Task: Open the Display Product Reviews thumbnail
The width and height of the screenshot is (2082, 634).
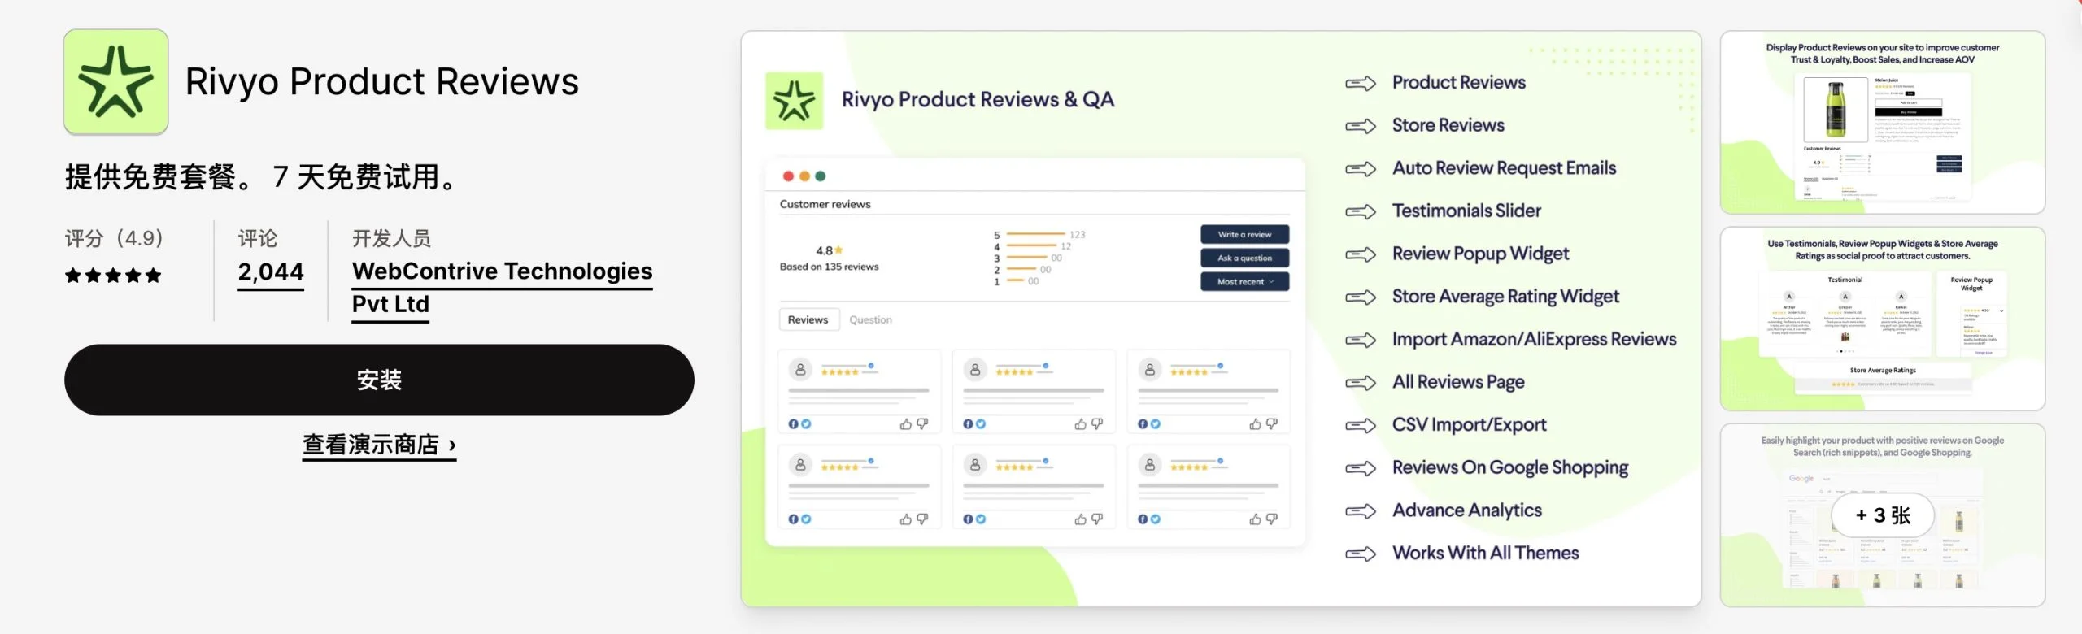Action: (1882, 123)
